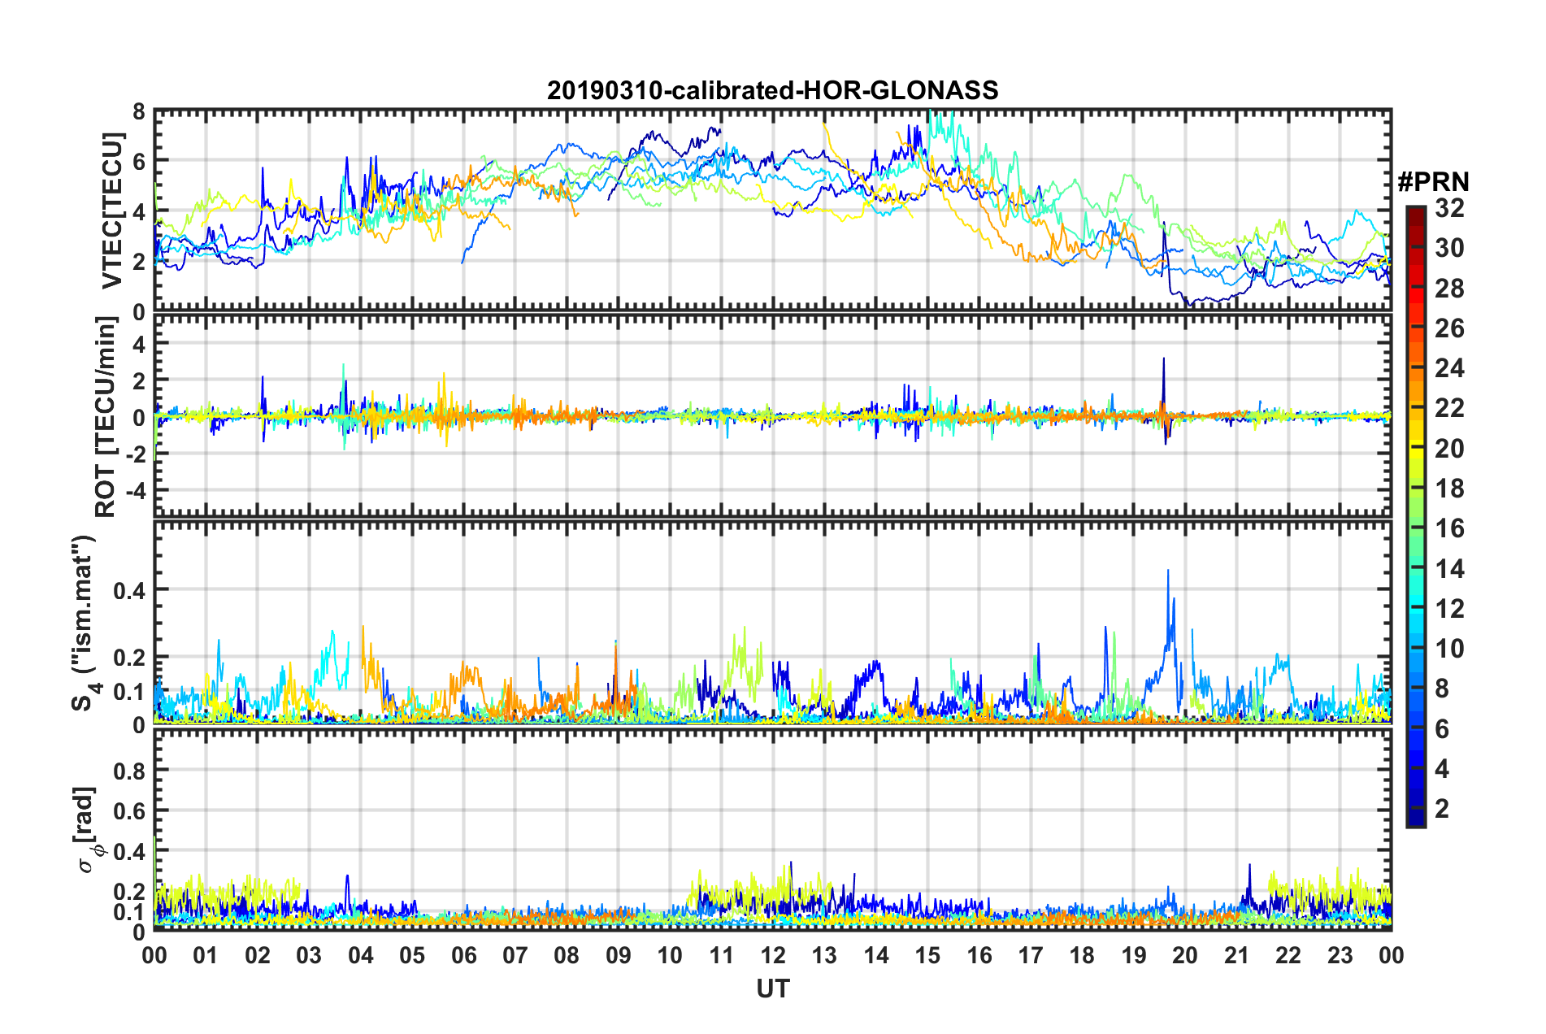This screenshot has height=1034, width=1546.
Task: Select the S4 ("ism.mat") axis label
Action: pos(87,623)
